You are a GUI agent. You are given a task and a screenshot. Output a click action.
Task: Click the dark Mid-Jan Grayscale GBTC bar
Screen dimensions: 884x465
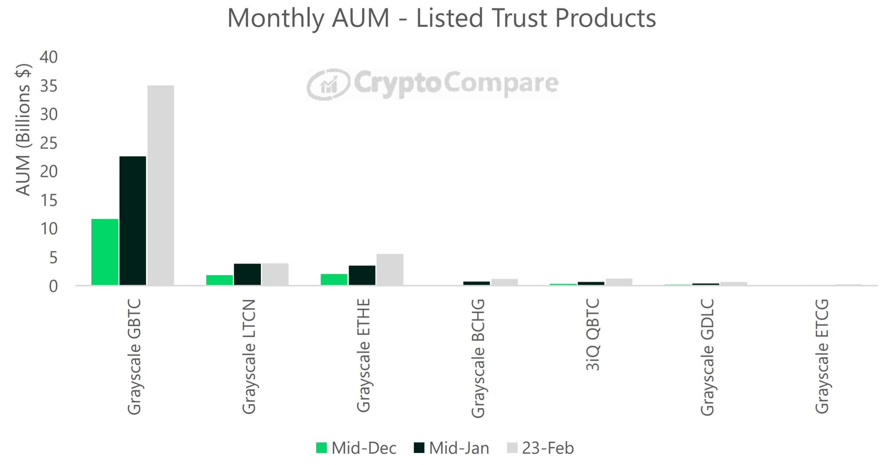tap(133, 220)
